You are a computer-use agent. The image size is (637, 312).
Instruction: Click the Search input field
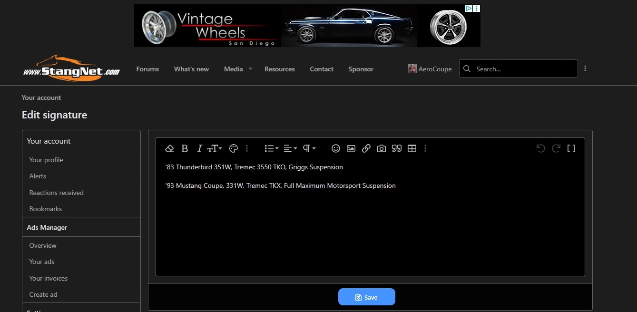[x=519, y=68]
